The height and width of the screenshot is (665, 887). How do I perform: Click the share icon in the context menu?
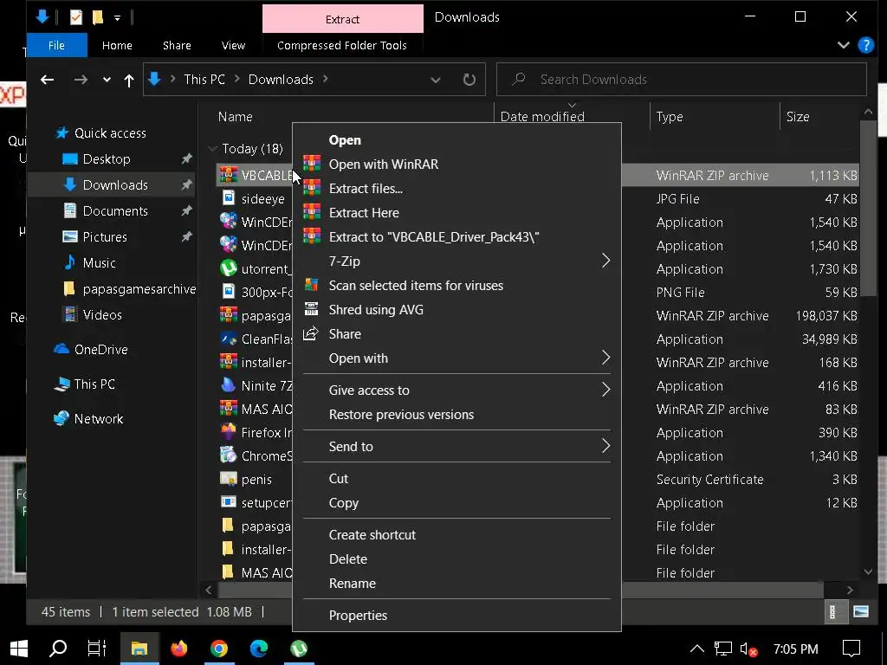click(x=311, y=333)
